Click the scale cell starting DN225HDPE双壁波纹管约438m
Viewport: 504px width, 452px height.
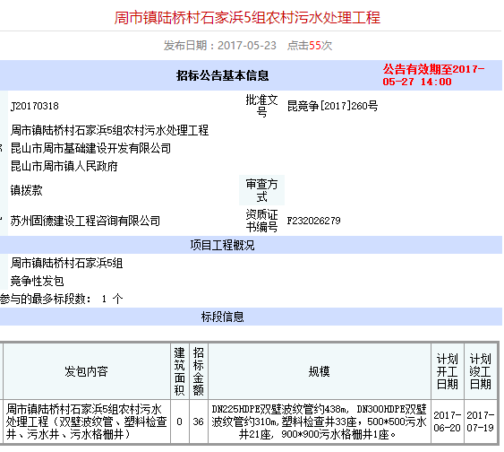click(320, 422)
